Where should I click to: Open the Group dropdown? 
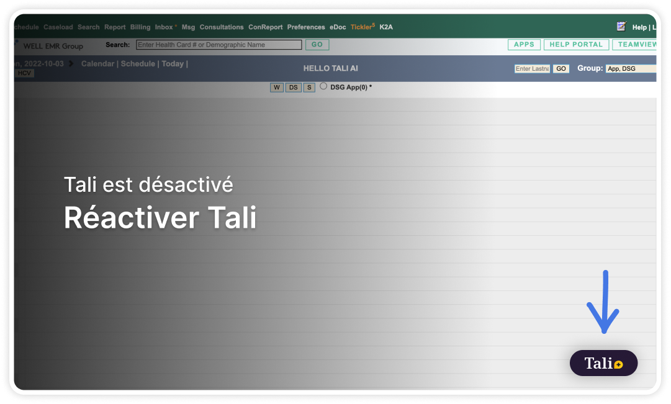(631, 68)
